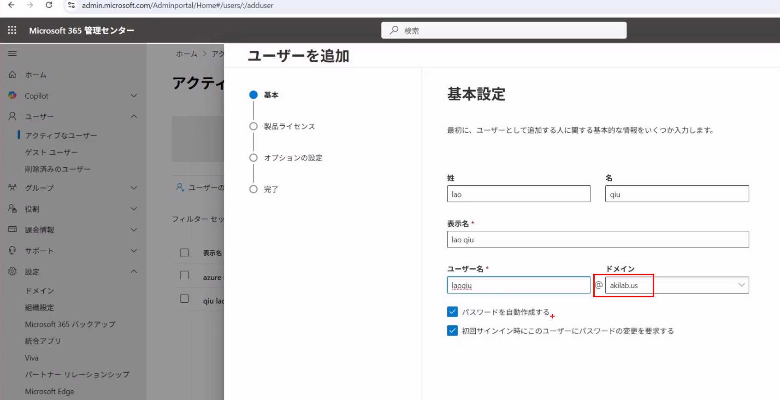Click the ユーザー名 input field
The height and width of the screenshot is (400, 780).
pyautogui.click(x=518, y=285)
